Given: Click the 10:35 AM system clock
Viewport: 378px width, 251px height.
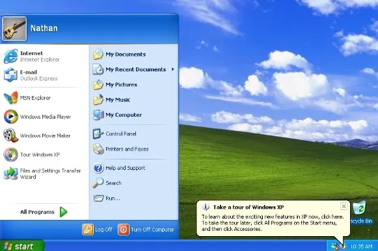Looking at the screenshot, I should (361, 246).
